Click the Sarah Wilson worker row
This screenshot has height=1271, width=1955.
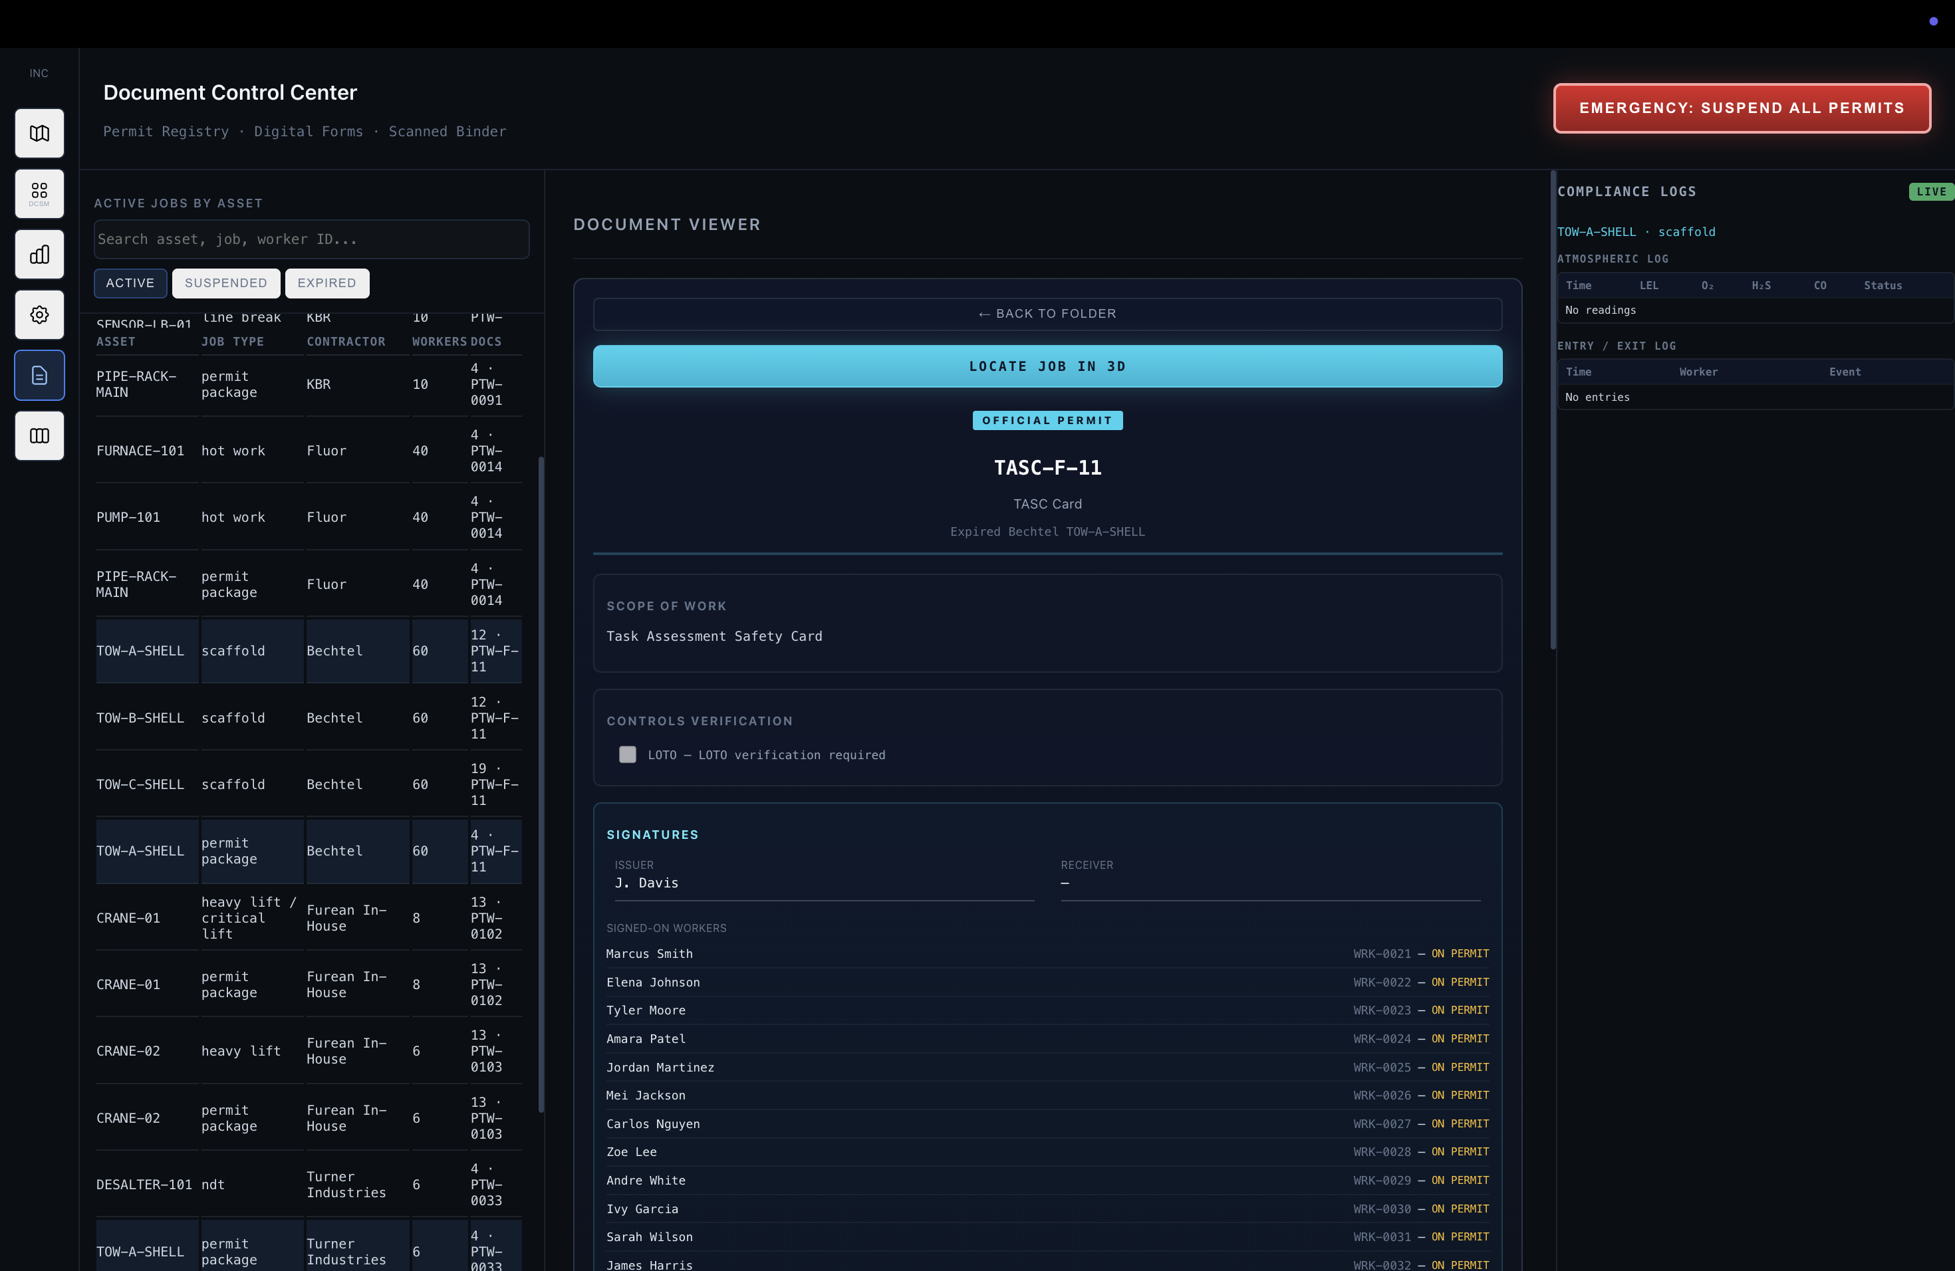point(1047,1237)
